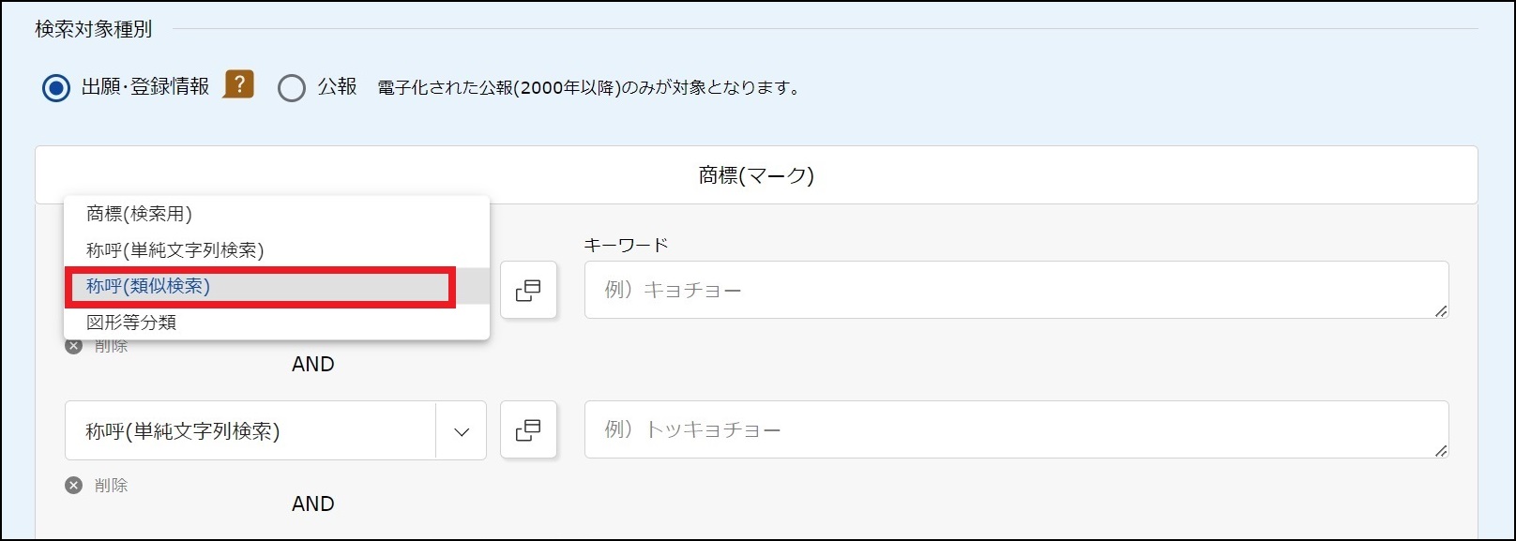
Task: Pick 図形等分類 in the open dropdown list
Action: point(131,323)
